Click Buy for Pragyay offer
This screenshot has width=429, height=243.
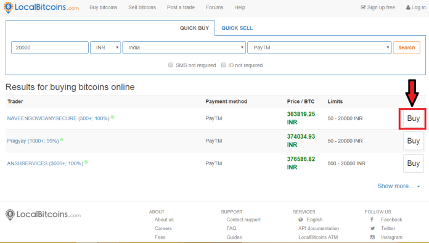(x=413, y=141)
